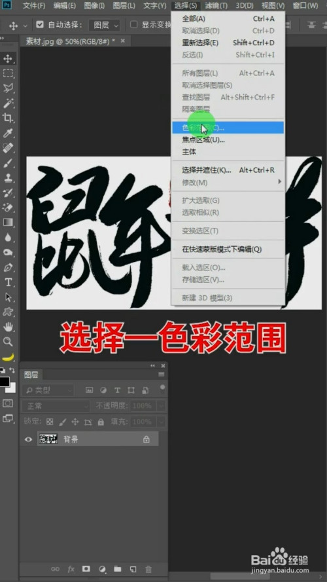Toggle lock transparent pixels checker icon
The width and height of the screenshot is (327, 582).
click(49, 422)
